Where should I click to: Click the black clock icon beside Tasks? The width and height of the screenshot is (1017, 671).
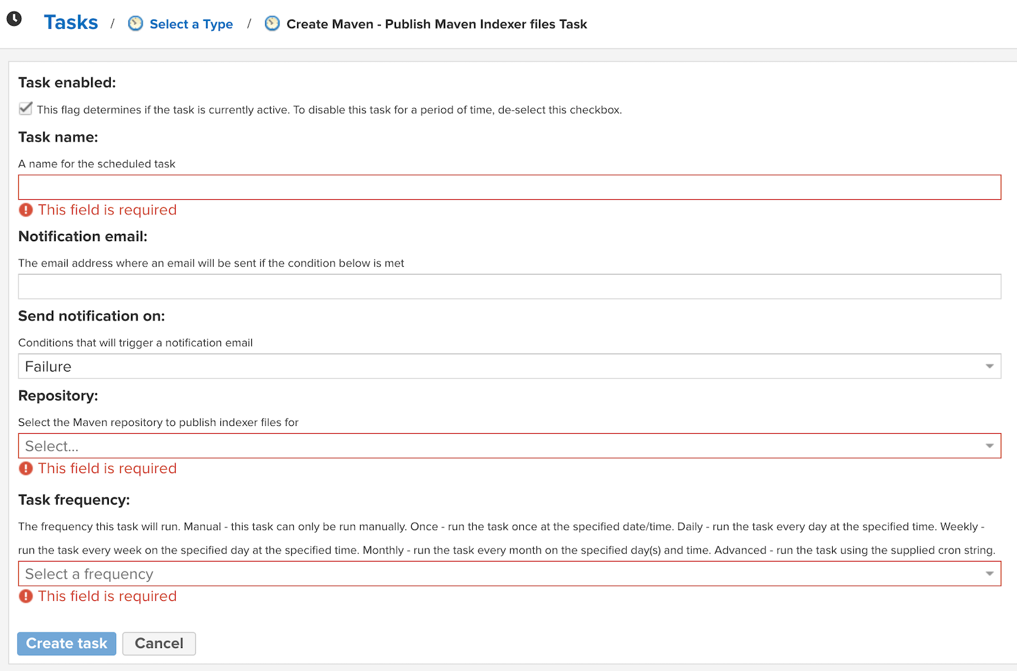click(x=14, y=19)
